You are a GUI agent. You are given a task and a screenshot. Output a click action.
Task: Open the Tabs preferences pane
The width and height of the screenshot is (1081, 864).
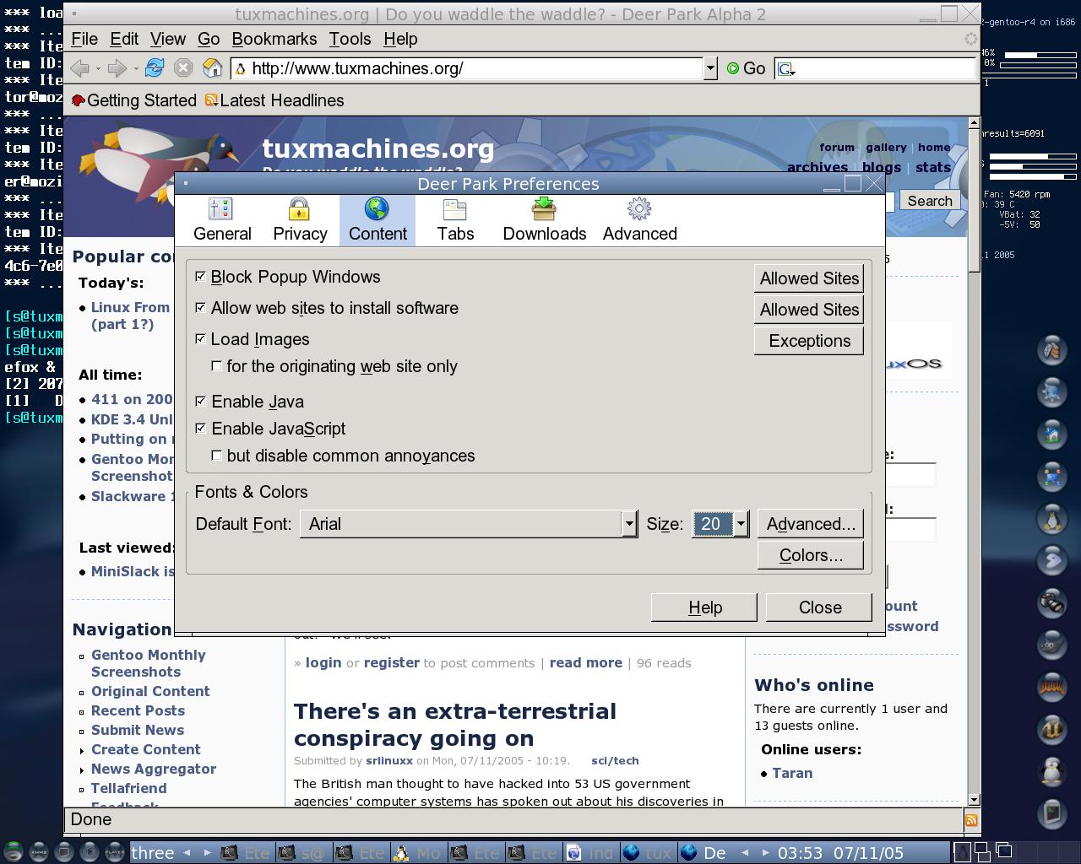[x=455, y=220]
